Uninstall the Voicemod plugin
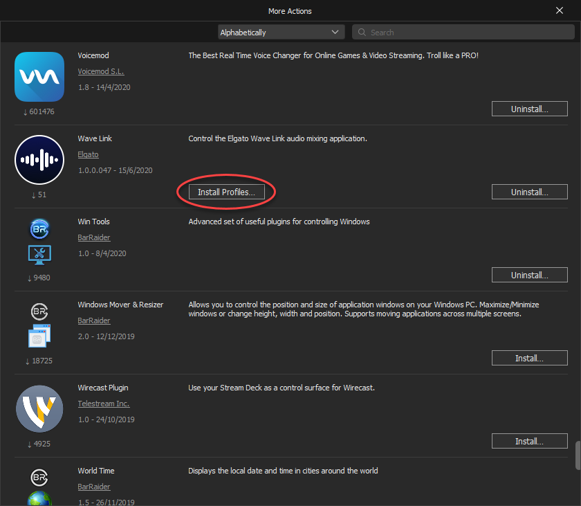Image resolution: width=581 pixels, height=506 pixels. point(530,109)
